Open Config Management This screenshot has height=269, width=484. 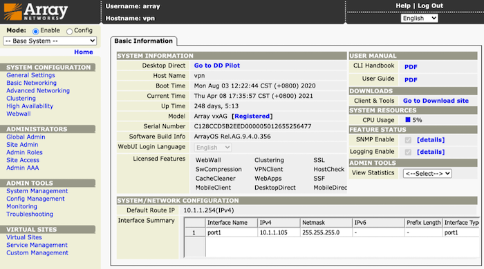point(35,199)
